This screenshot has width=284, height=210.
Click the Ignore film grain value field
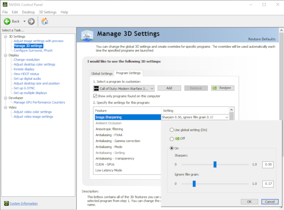268,184
